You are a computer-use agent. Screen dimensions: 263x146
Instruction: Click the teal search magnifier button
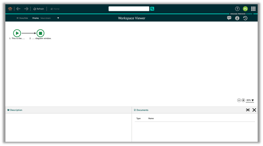click(x=152, y=9)
